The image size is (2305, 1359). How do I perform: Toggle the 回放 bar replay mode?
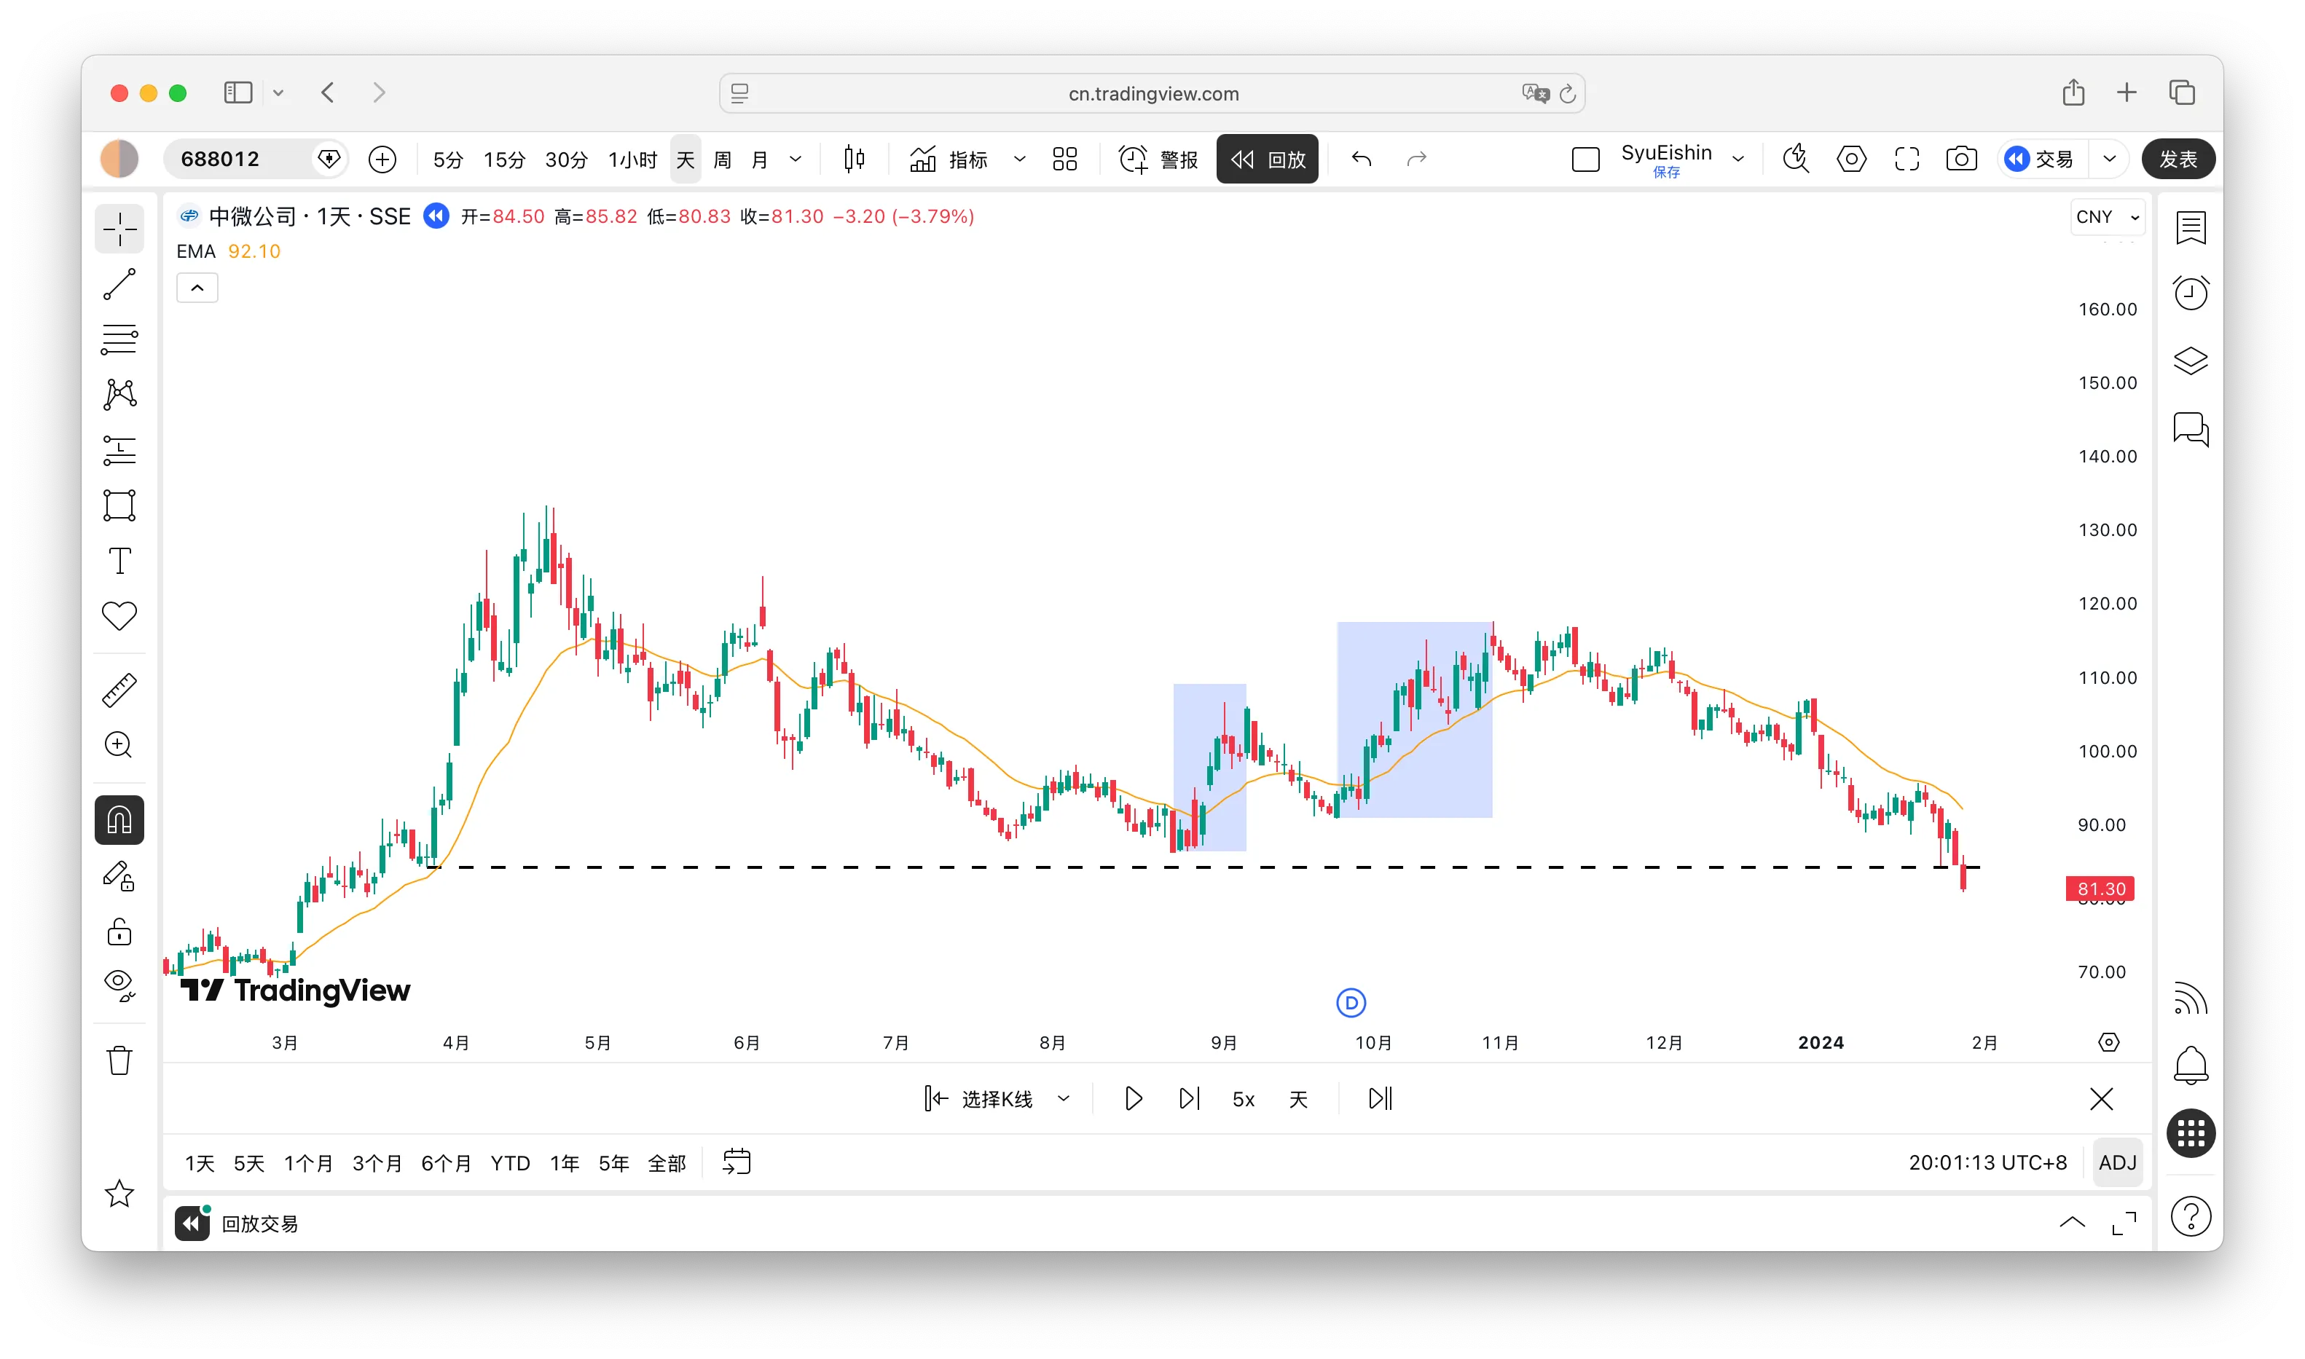point(1267,159)
